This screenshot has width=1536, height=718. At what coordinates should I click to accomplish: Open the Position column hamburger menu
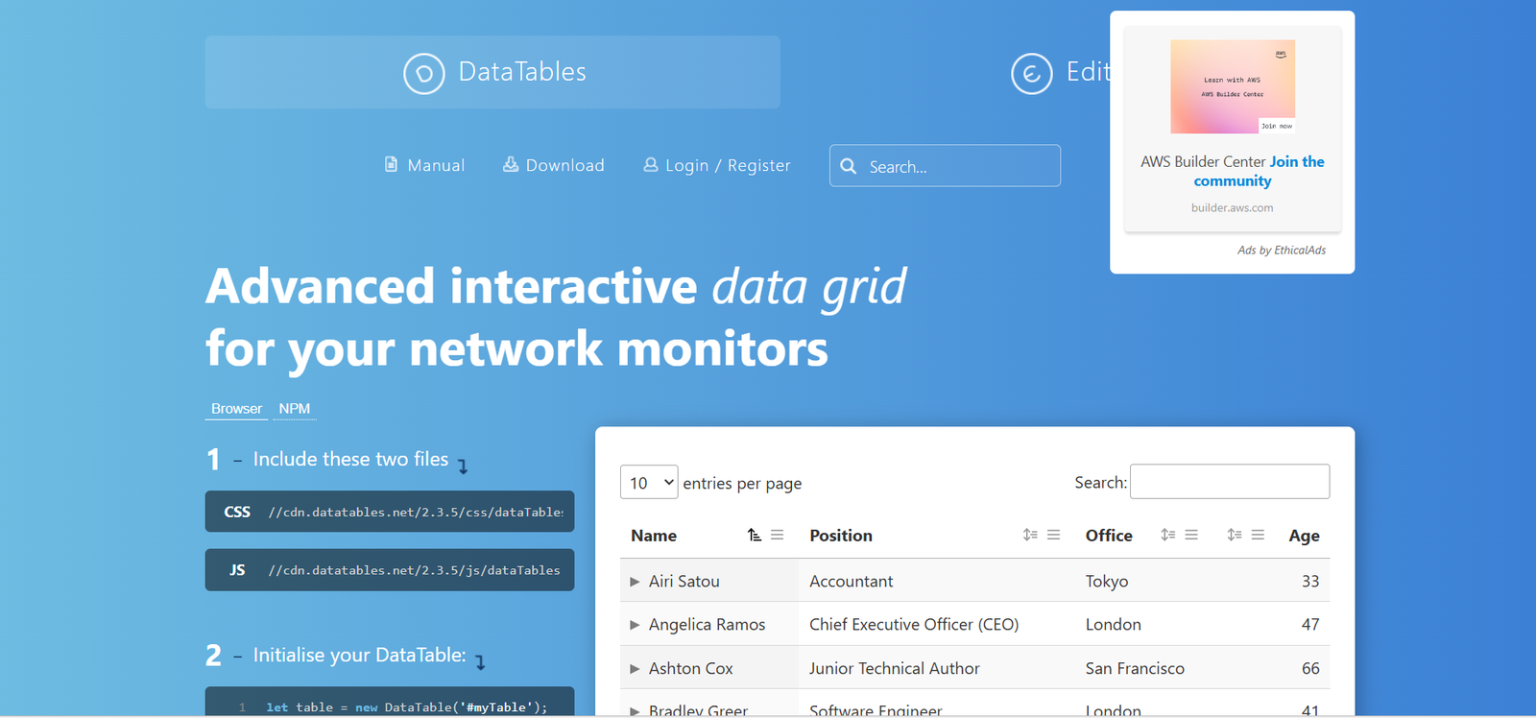click(1054, 536)
